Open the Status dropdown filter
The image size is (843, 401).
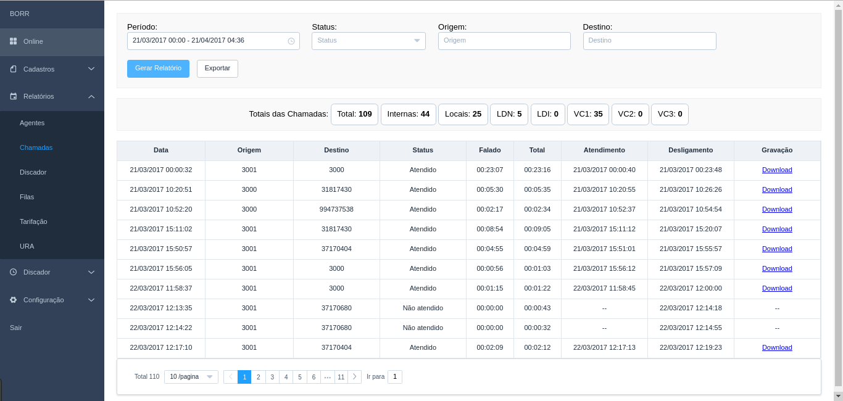(368, 41)
